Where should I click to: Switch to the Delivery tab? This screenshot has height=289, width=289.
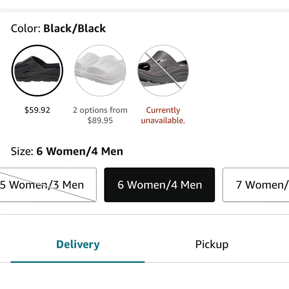tap(78, 244)
